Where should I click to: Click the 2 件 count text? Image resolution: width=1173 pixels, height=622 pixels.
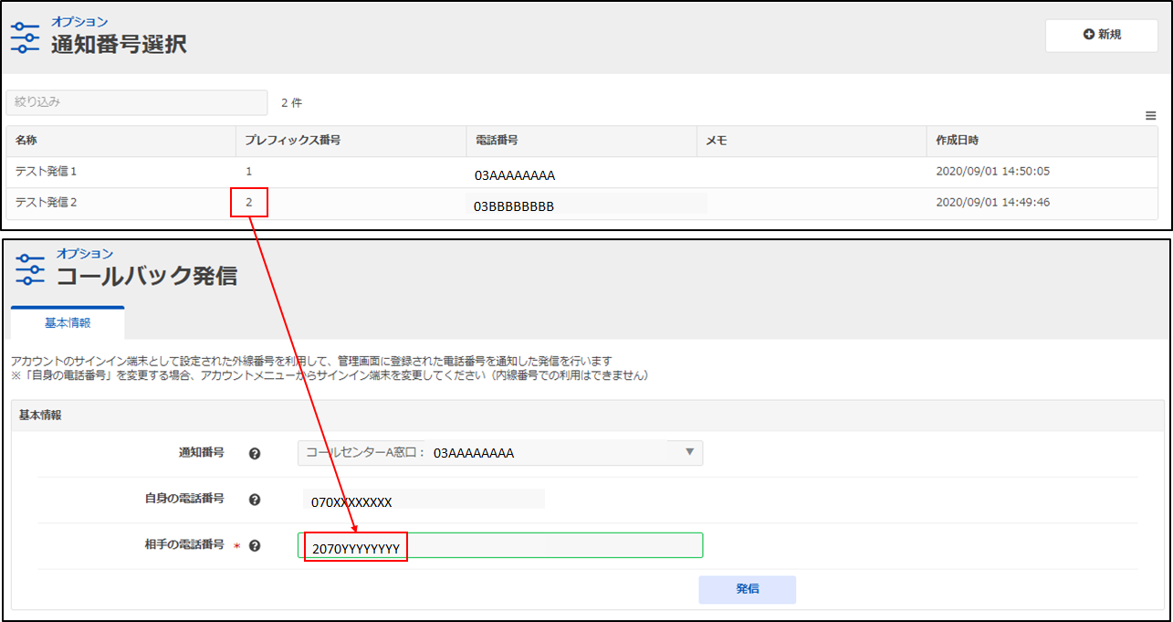(291, 103)
